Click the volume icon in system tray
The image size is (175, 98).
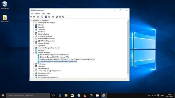pyautogui.click(x=155, y=96)
